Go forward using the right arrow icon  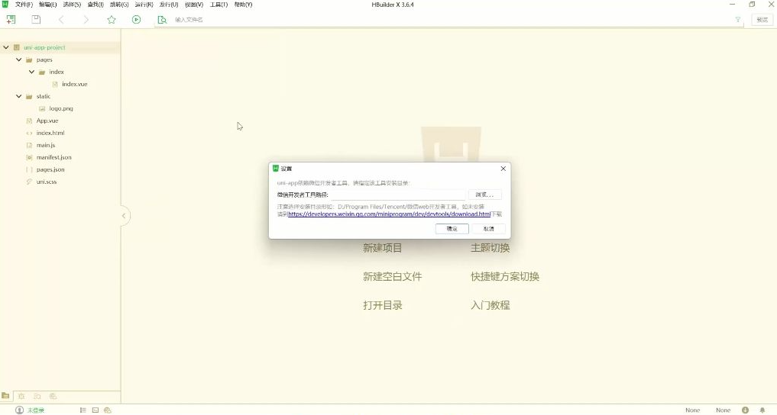(86, 20)
